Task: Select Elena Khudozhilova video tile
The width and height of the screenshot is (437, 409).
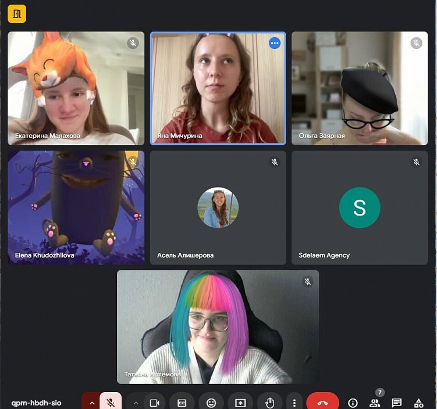Action: click(x=76, y=207)
